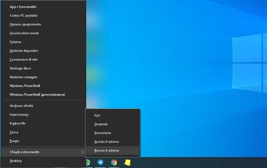Open Connessioni di rete
Screen dimensions: 267x168
point(43,59)
